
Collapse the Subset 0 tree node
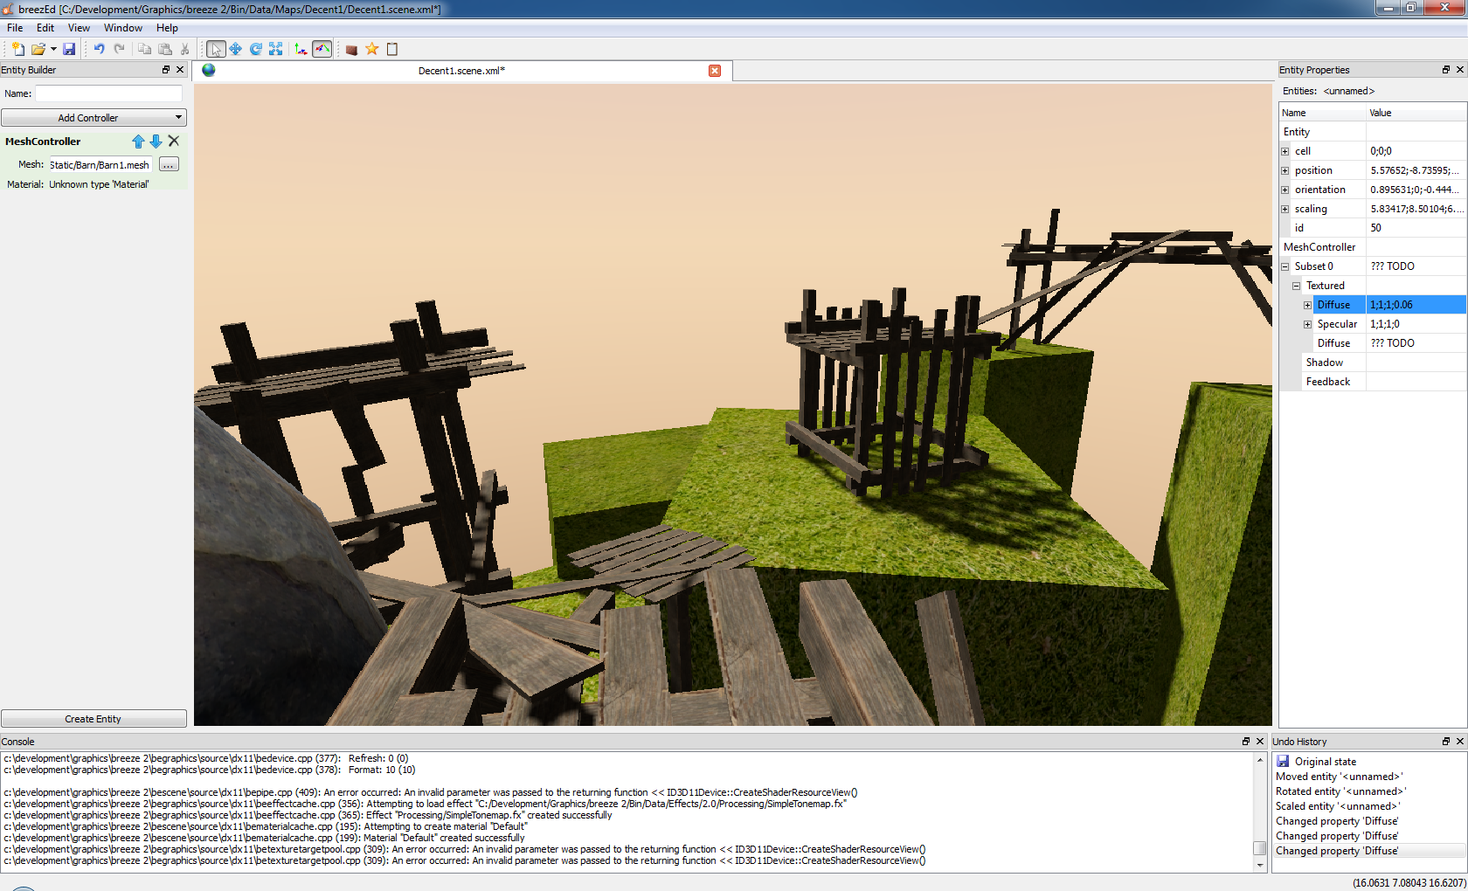(1285, 266)
